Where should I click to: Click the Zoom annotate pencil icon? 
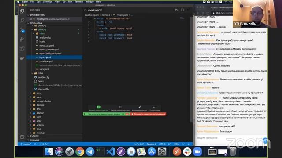pyautogui.click(x=140, y=107)
